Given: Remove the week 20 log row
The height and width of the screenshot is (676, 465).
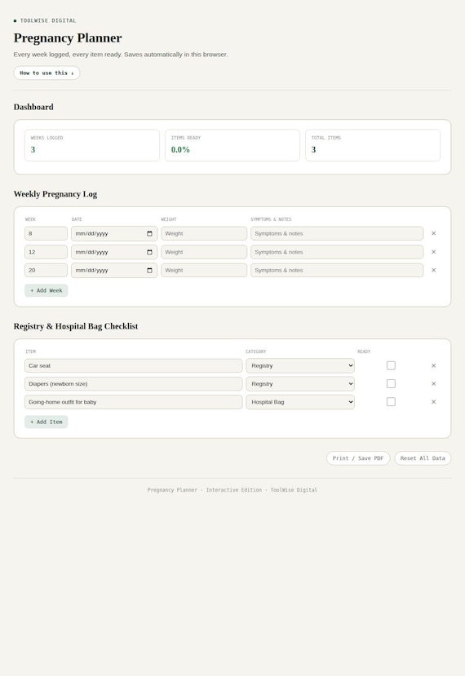Looking at the screenshot, I should (433, 270).
